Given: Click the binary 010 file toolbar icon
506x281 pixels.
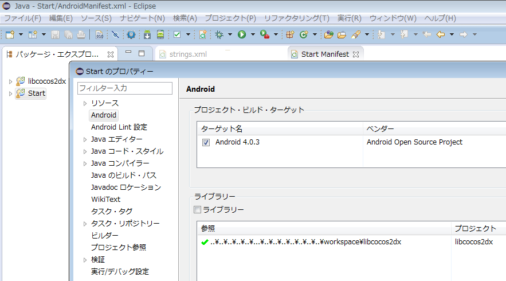Looking at the screenshot, I should point(99,34).
